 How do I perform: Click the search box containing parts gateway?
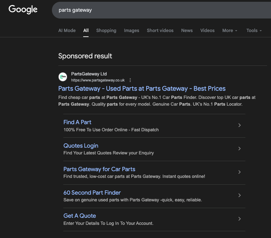(161, 10)
